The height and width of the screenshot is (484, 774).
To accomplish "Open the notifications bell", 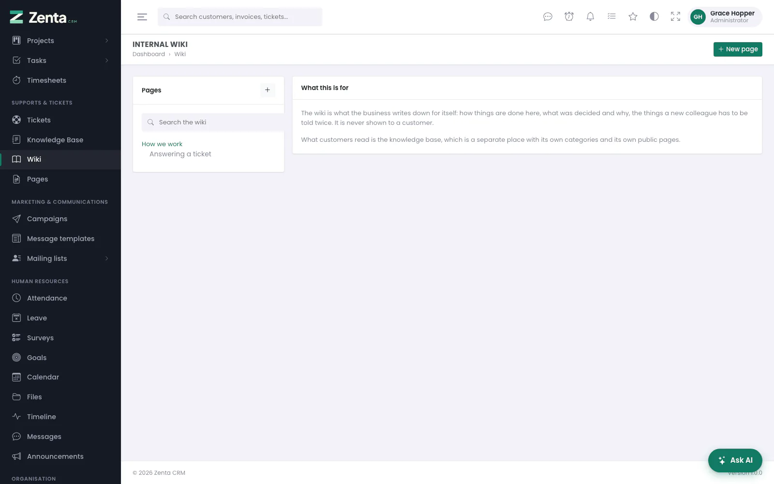I will [x=590, y=17].
